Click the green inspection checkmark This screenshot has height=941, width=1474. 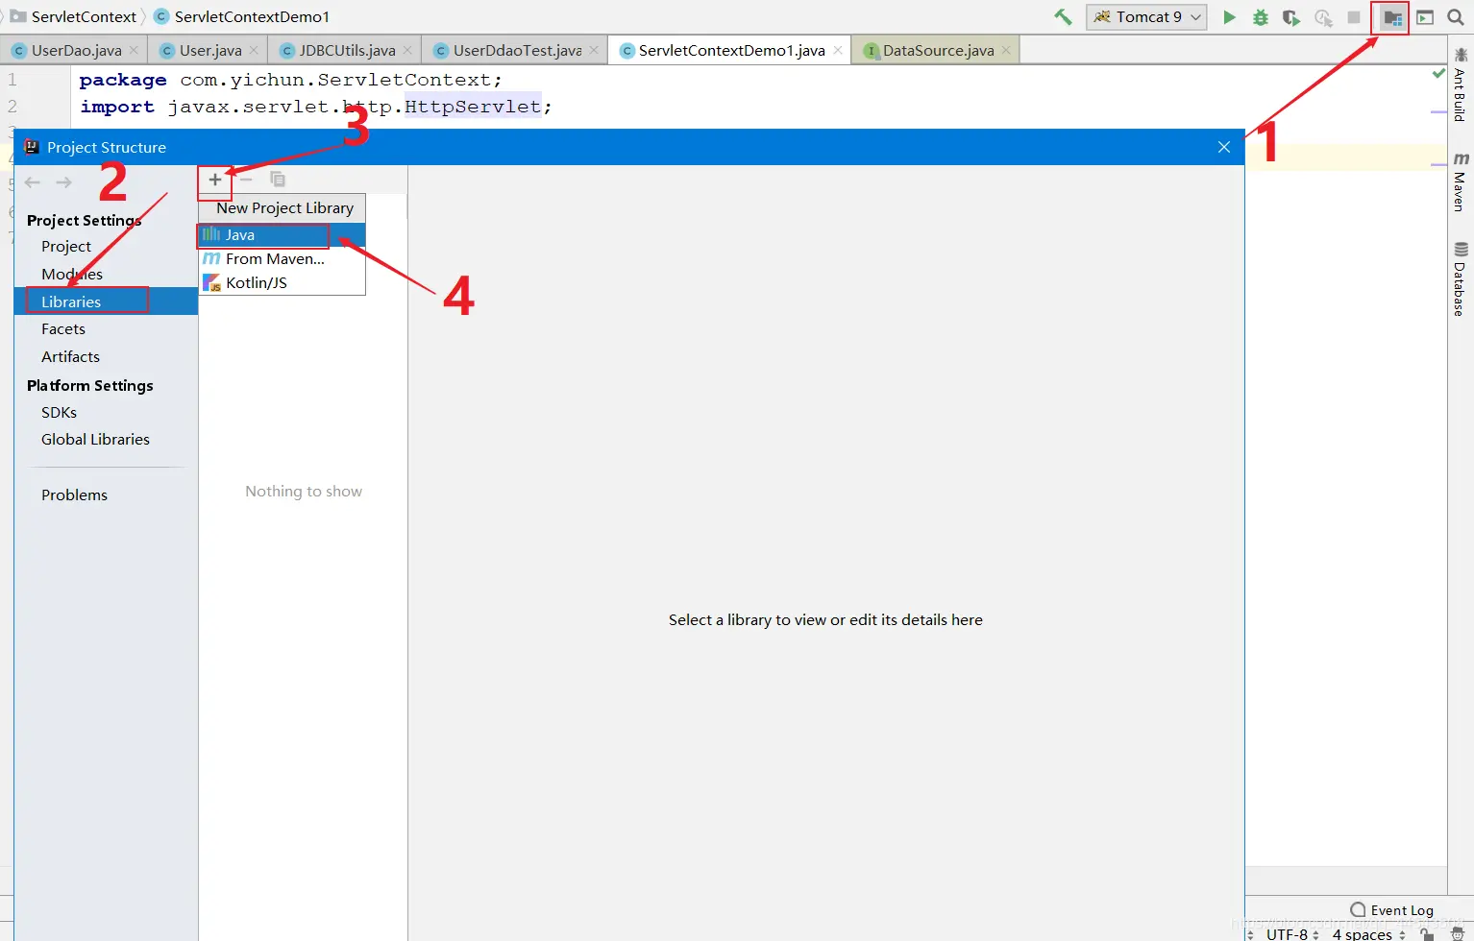[x=1438, y=73]
